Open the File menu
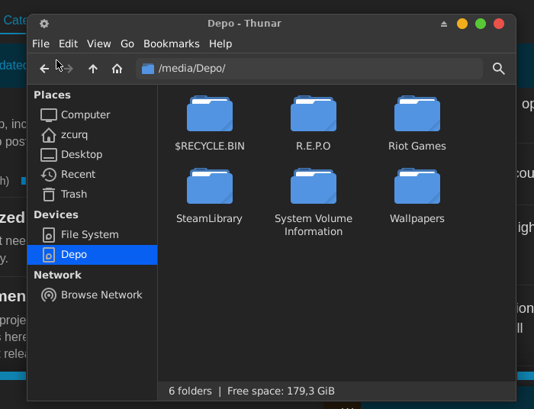The image size is (534, 409). [41, 44]
